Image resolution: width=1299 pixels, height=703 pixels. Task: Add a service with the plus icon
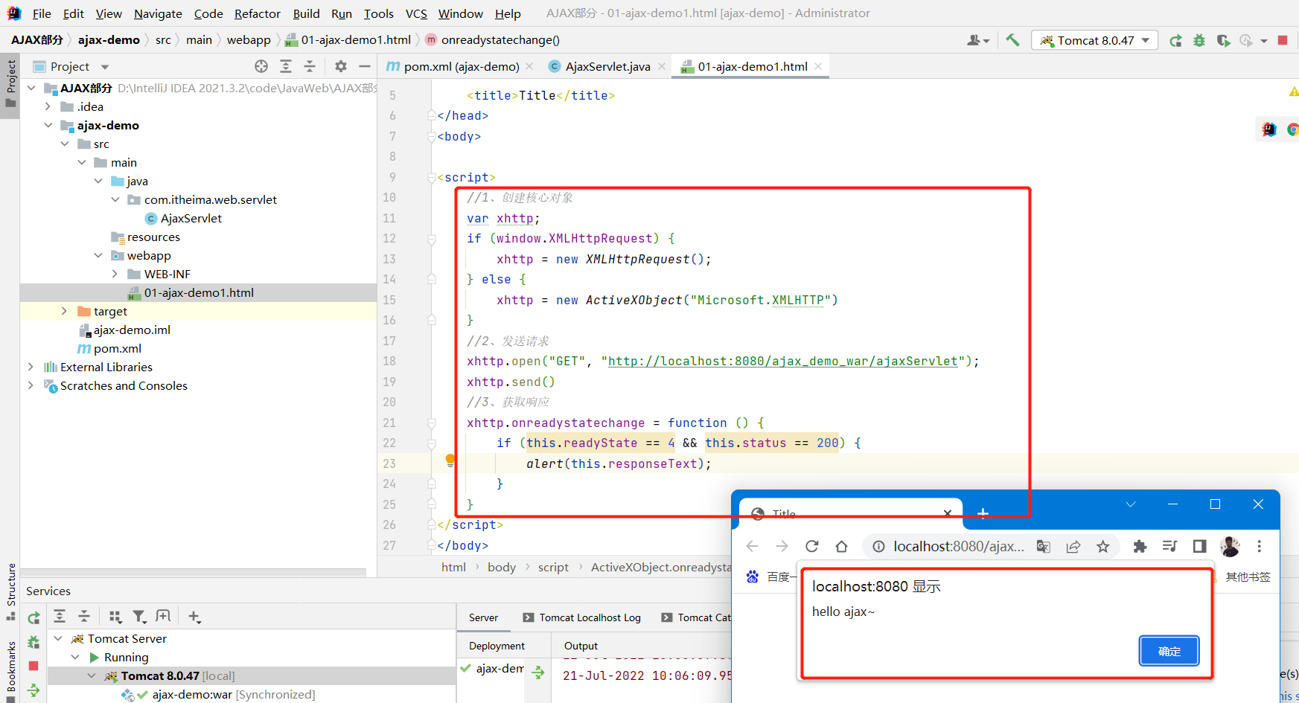coord(194,616)
